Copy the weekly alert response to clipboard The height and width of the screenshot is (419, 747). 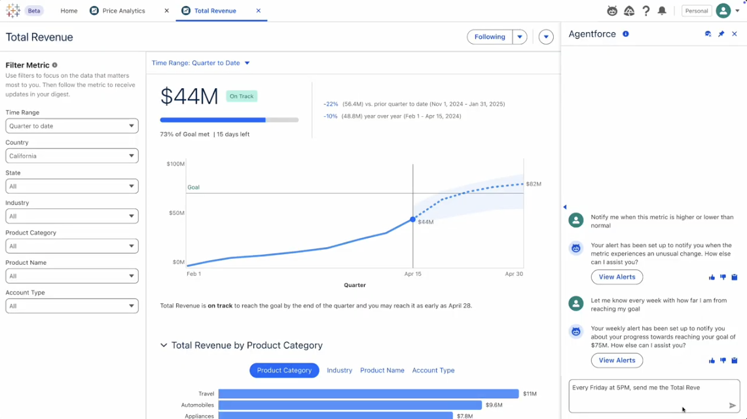point(734,360)
